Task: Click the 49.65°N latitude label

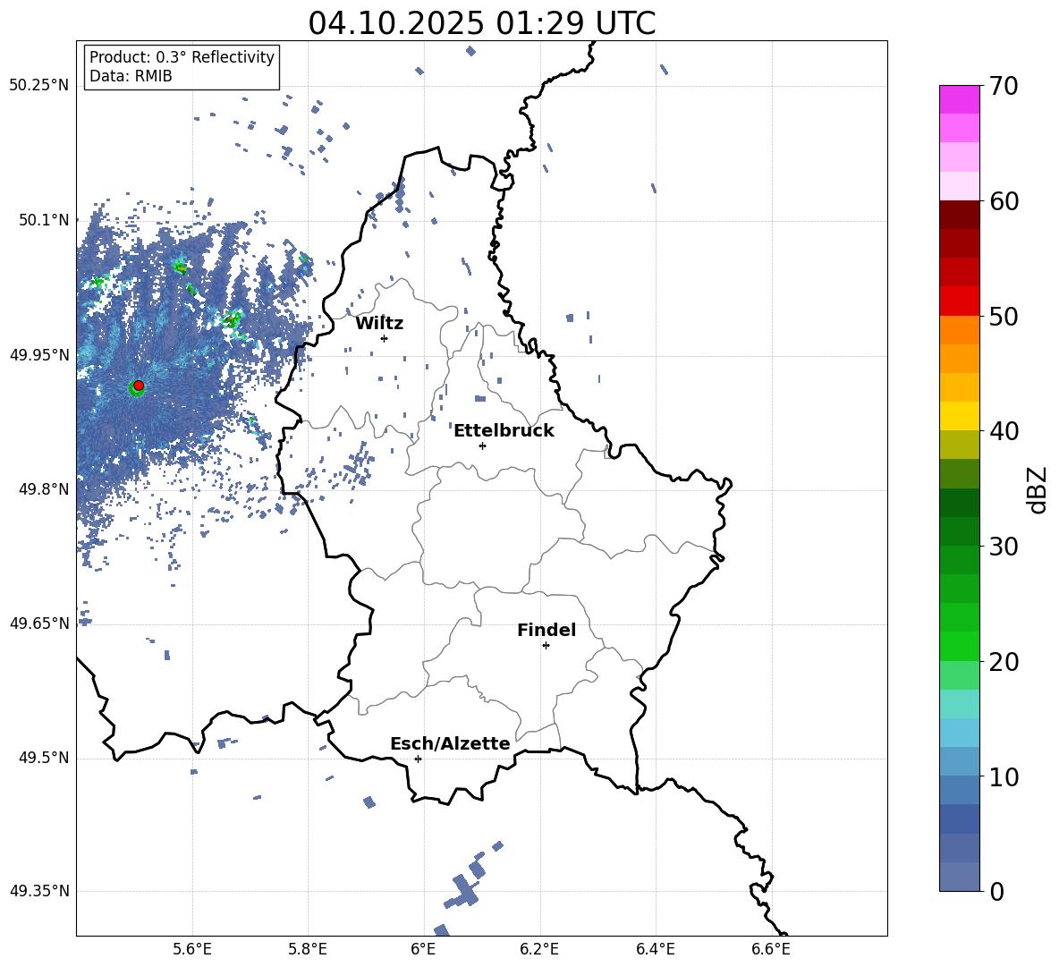Action: [x=39, y=623]
